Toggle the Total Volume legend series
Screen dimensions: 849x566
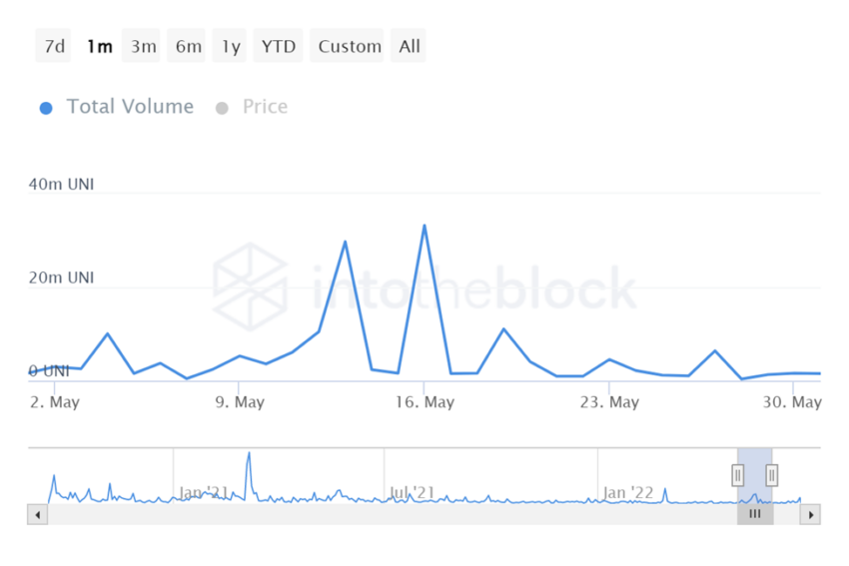point(118,107)
